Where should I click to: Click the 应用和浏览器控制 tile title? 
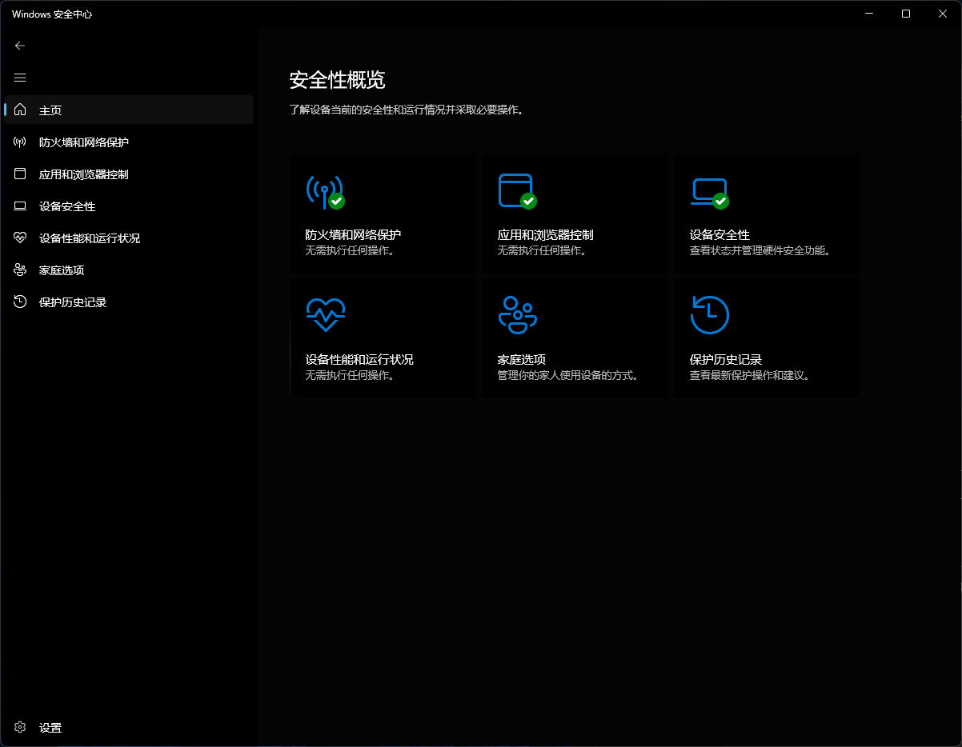[x=545, y=235]
